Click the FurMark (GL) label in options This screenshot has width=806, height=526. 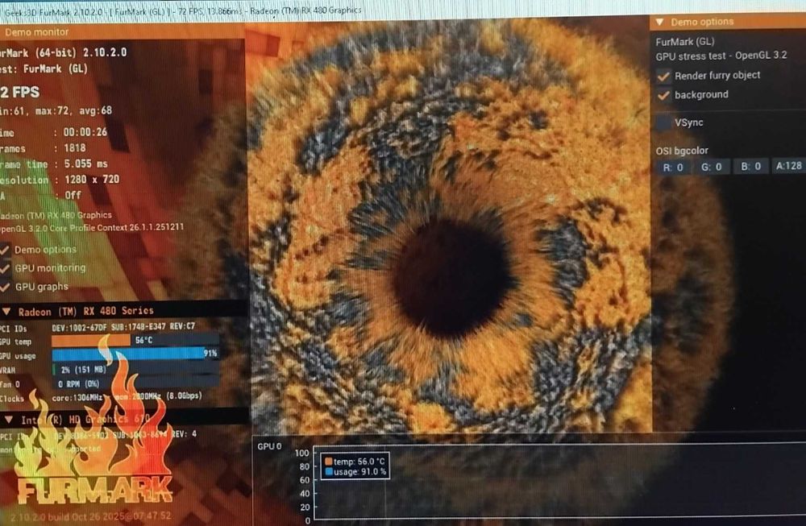click(684, 42)
